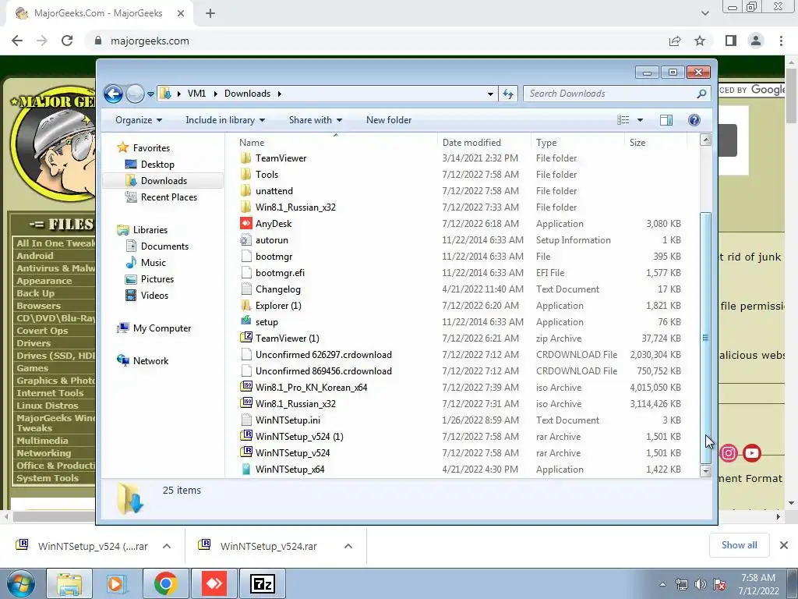Viewport: 798px width, 599px height.
Task: Select the TeamViewer folder icon
Action: [x=245, y=158]
